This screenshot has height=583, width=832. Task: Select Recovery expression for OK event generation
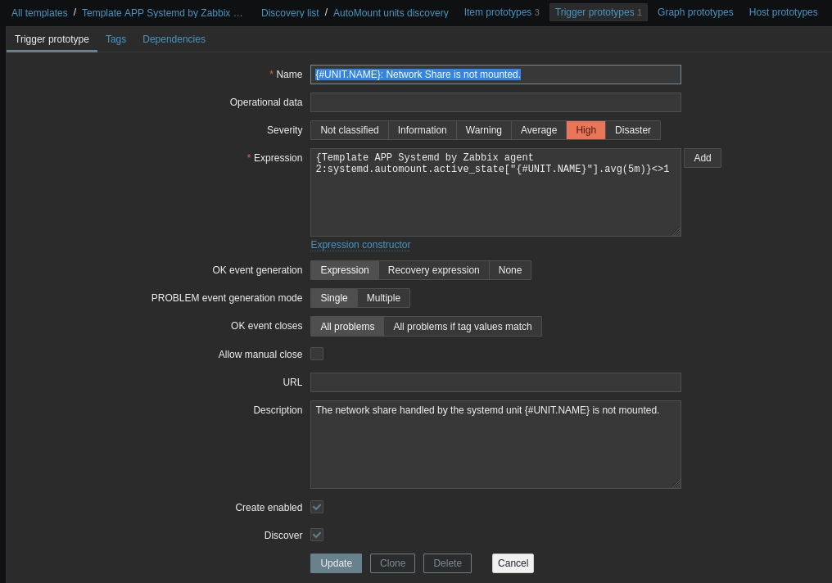[x=433, y=270]
